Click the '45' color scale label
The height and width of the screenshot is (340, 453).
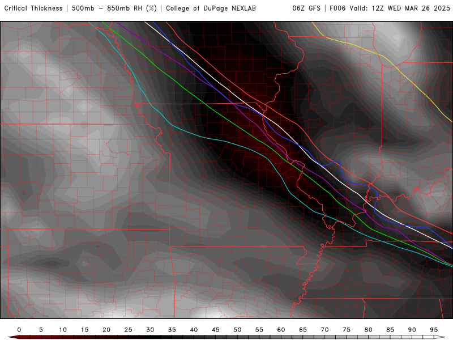[216, 330]
